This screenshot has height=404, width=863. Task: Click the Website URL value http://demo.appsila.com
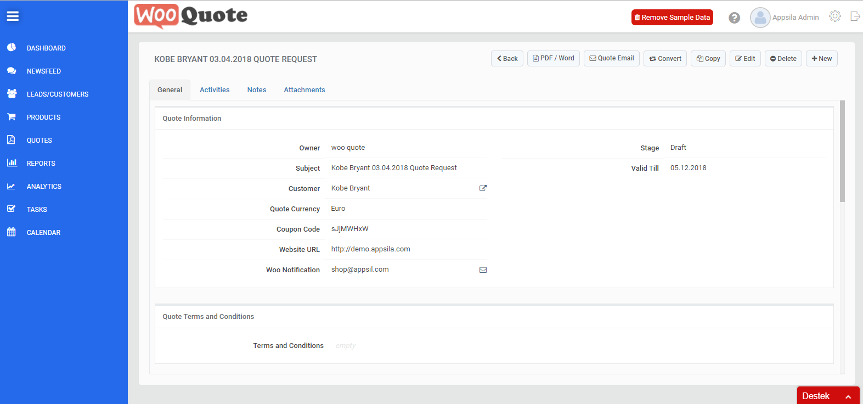click(371, 249)
